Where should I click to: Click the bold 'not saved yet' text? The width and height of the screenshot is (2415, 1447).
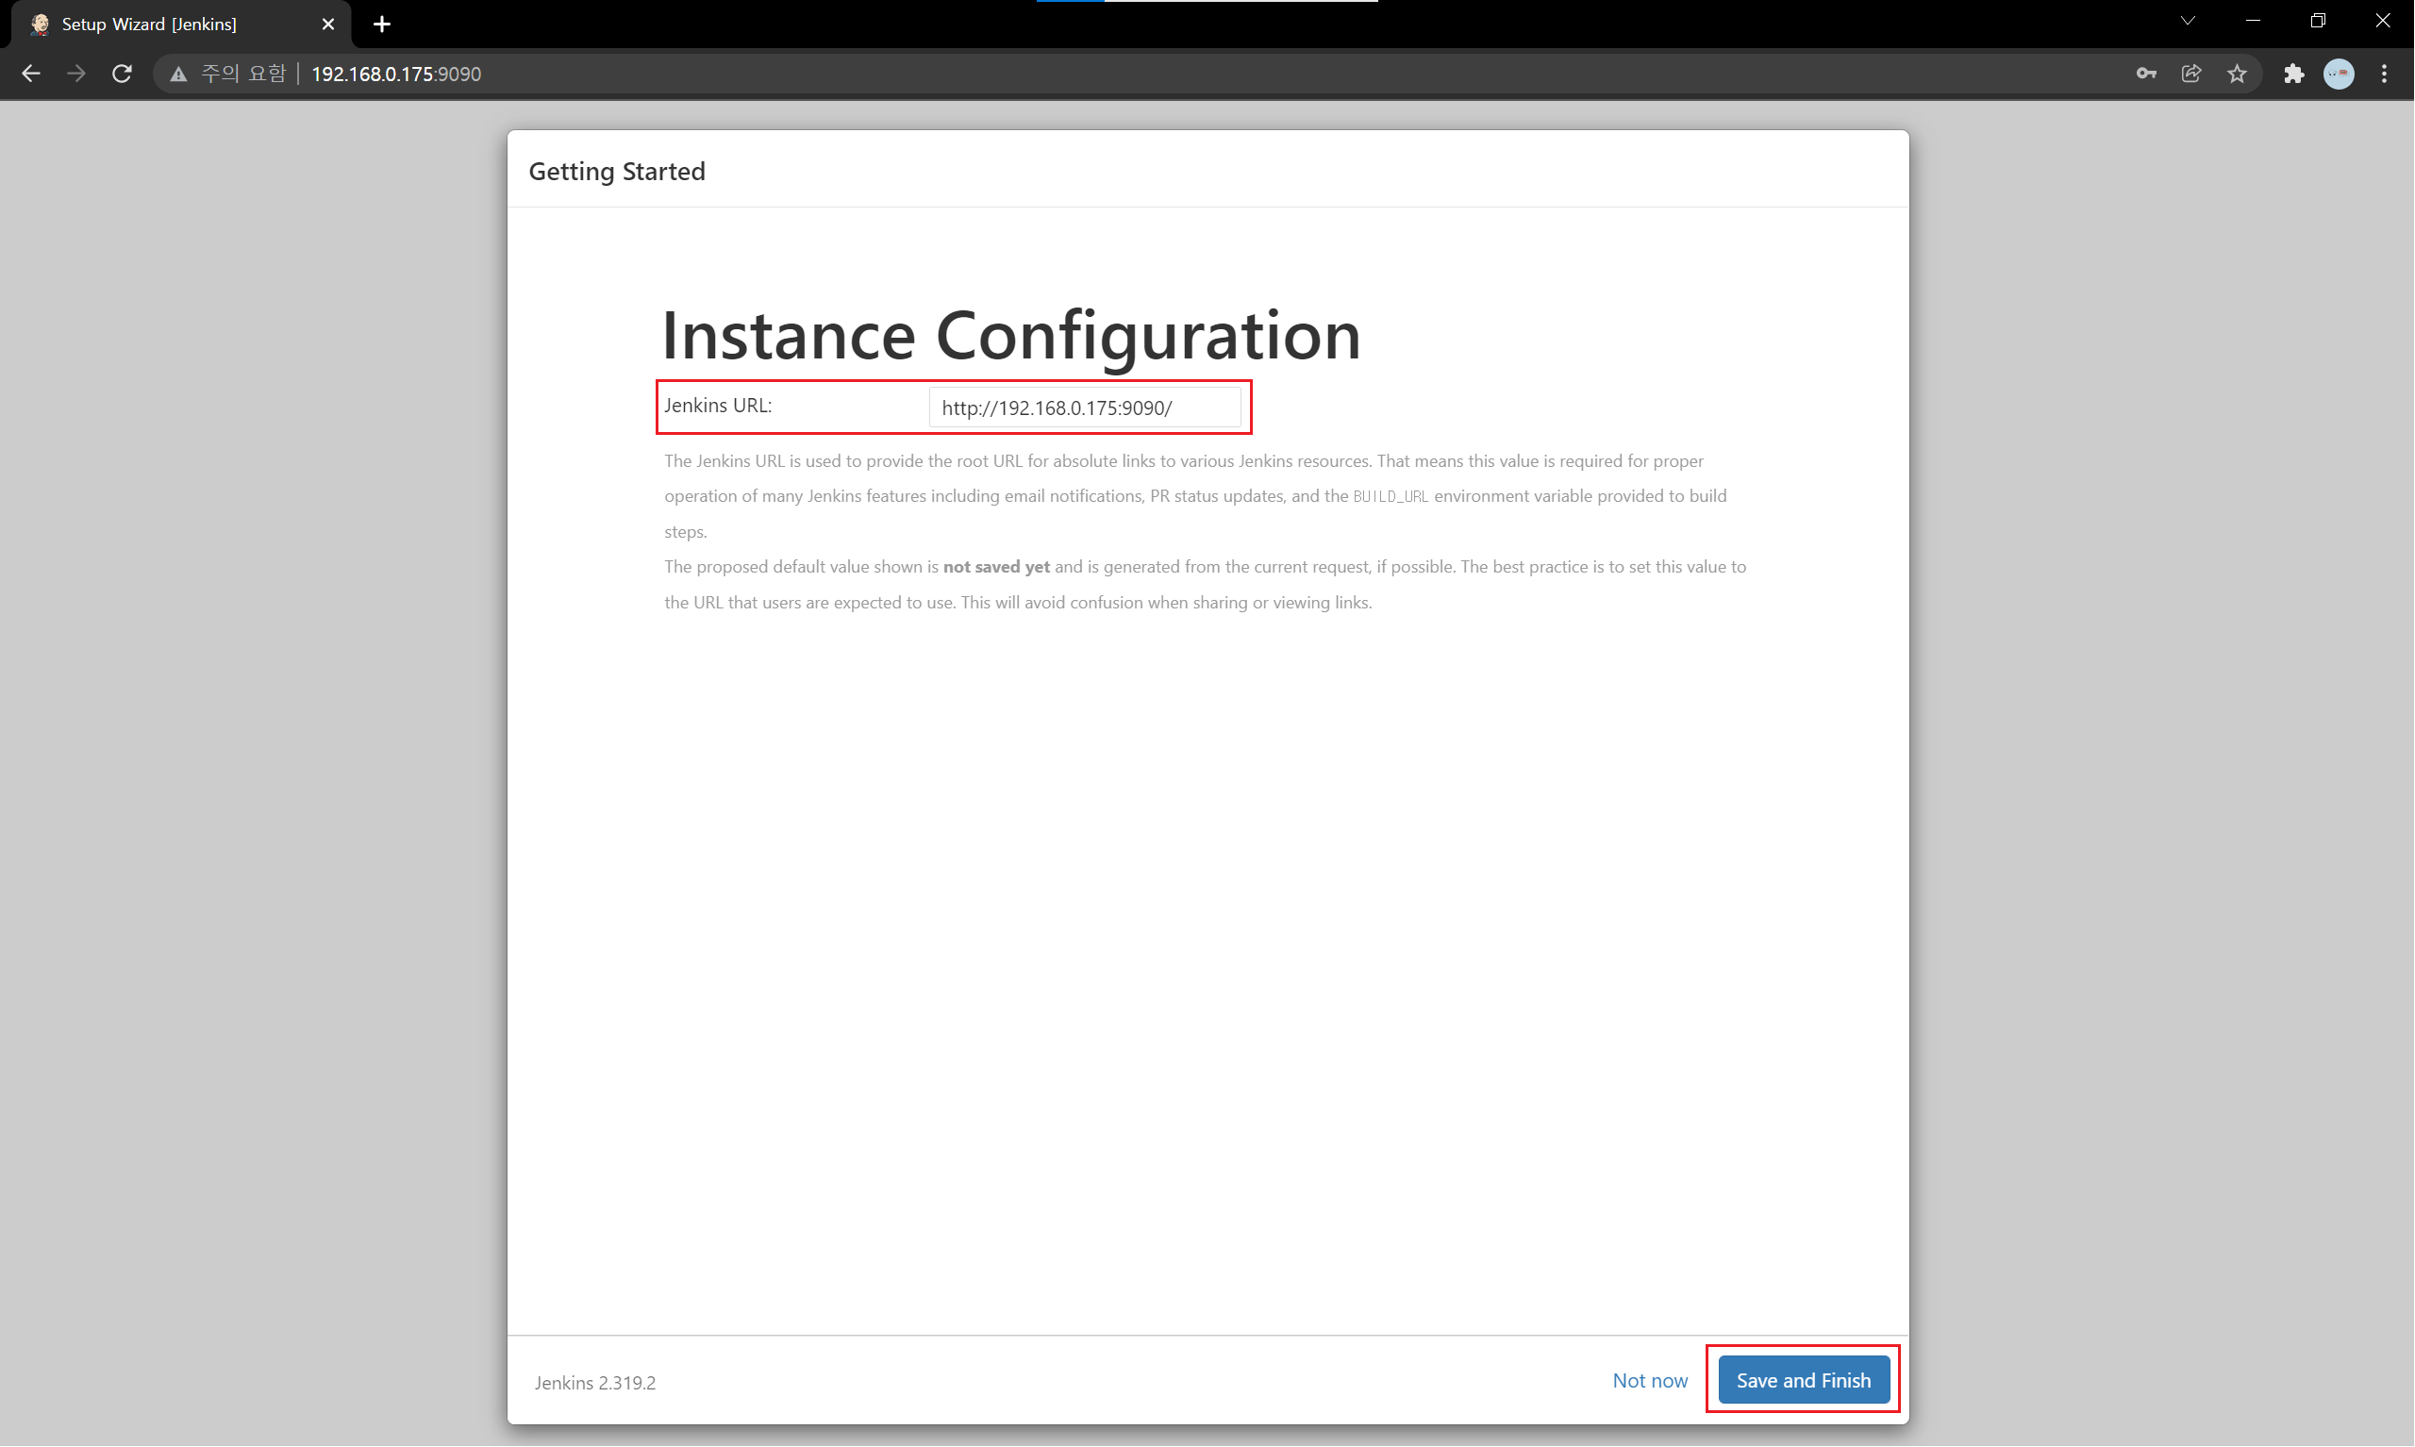coord(996,567)
